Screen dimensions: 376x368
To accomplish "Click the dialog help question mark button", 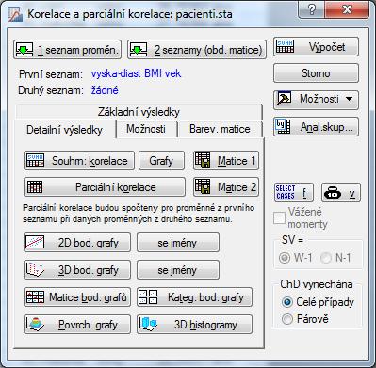I will (x=311, y=9).
